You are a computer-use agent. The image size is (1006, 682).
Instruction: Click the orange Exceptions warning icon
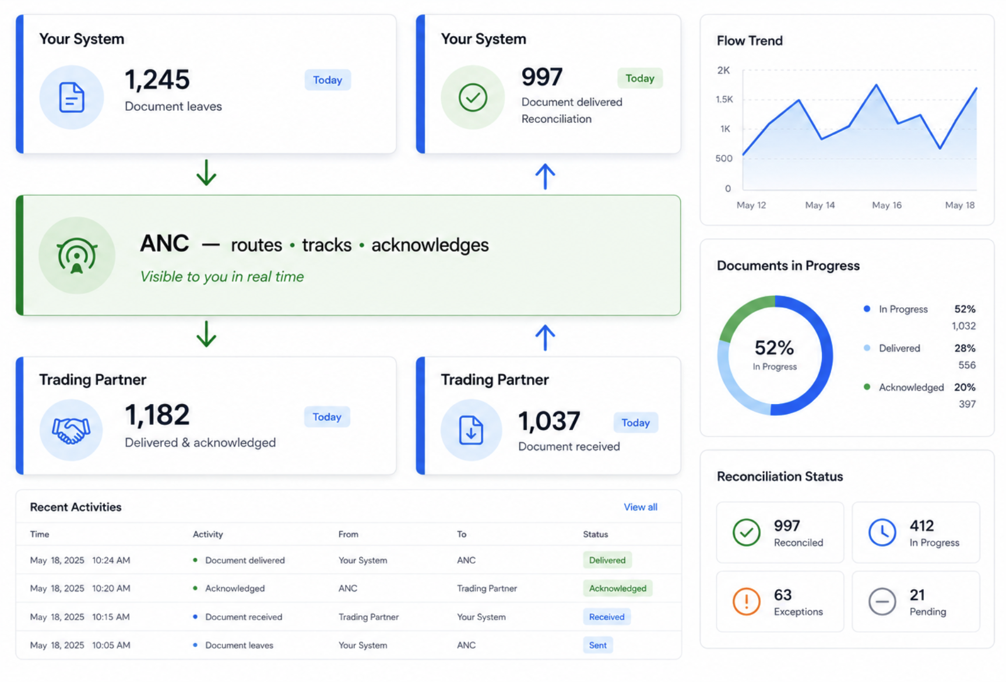[746, 602]
